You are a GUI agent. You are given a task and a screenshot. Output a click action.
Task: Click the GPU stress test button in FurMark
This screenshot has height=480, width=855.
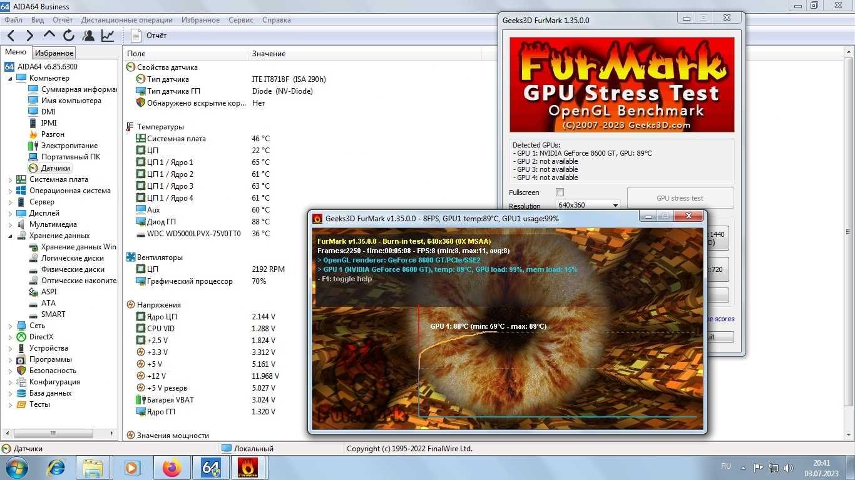point(680,198)
